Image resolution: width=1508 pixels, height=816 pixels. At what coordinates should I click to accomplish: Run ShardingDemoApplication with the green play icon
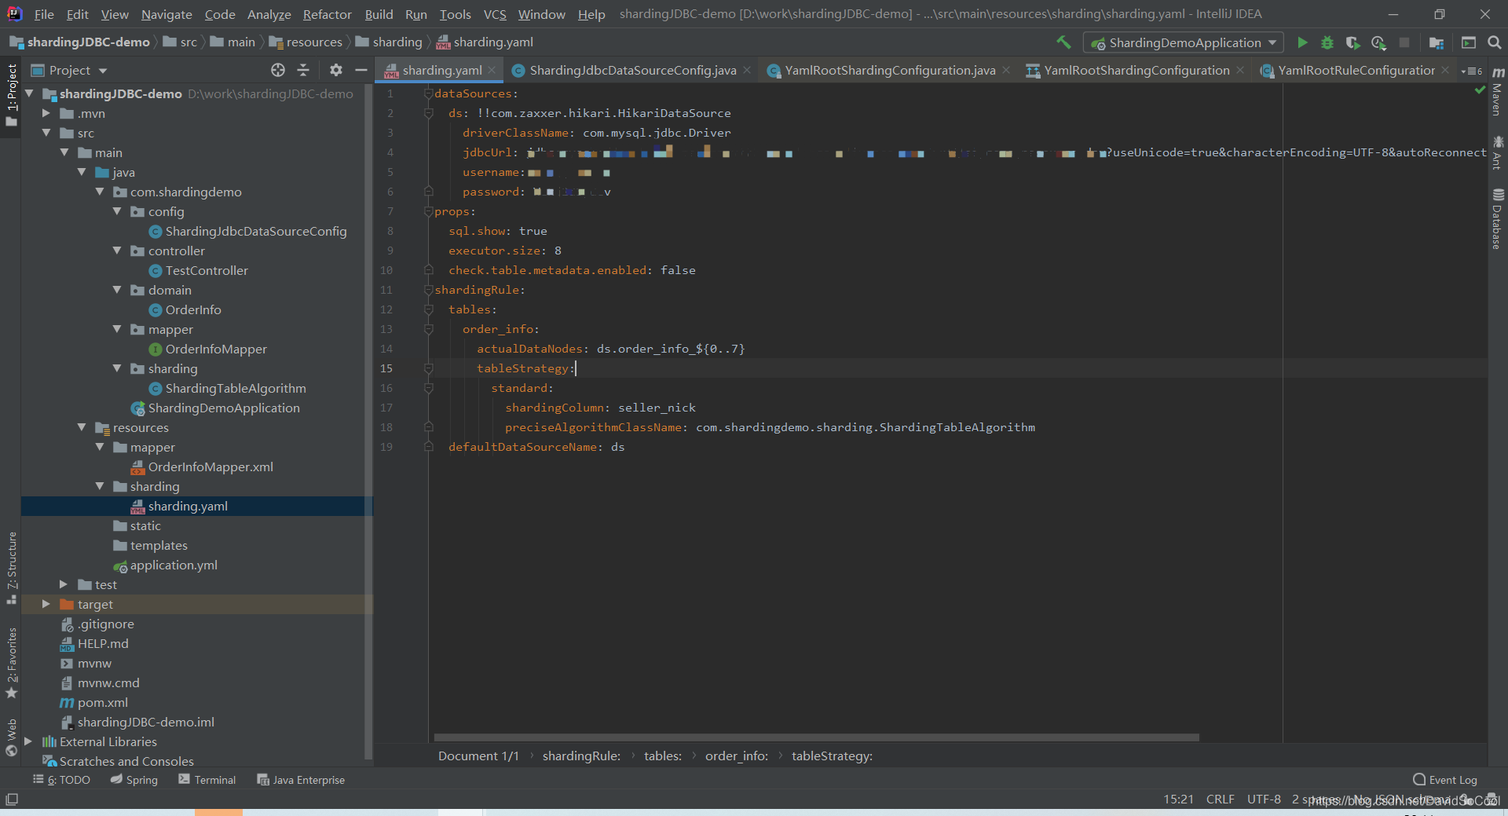1302,42
